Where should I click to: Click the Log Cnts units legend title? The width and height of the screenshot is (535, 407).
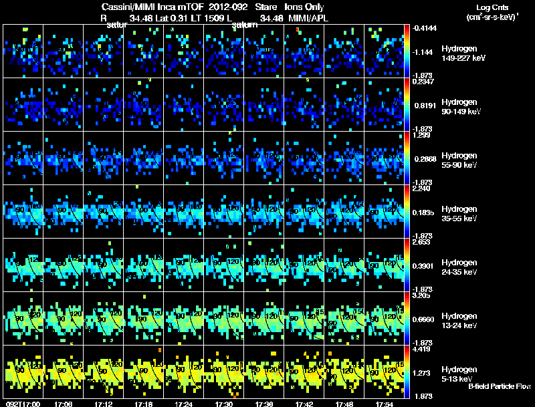click(x=492, y=12)
